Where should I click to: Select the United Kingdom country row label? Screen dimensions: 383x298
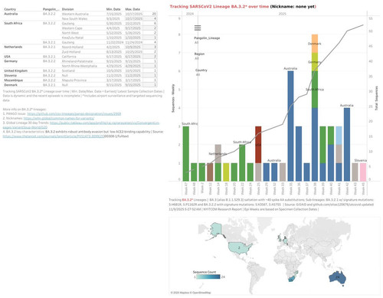(15, 70)
